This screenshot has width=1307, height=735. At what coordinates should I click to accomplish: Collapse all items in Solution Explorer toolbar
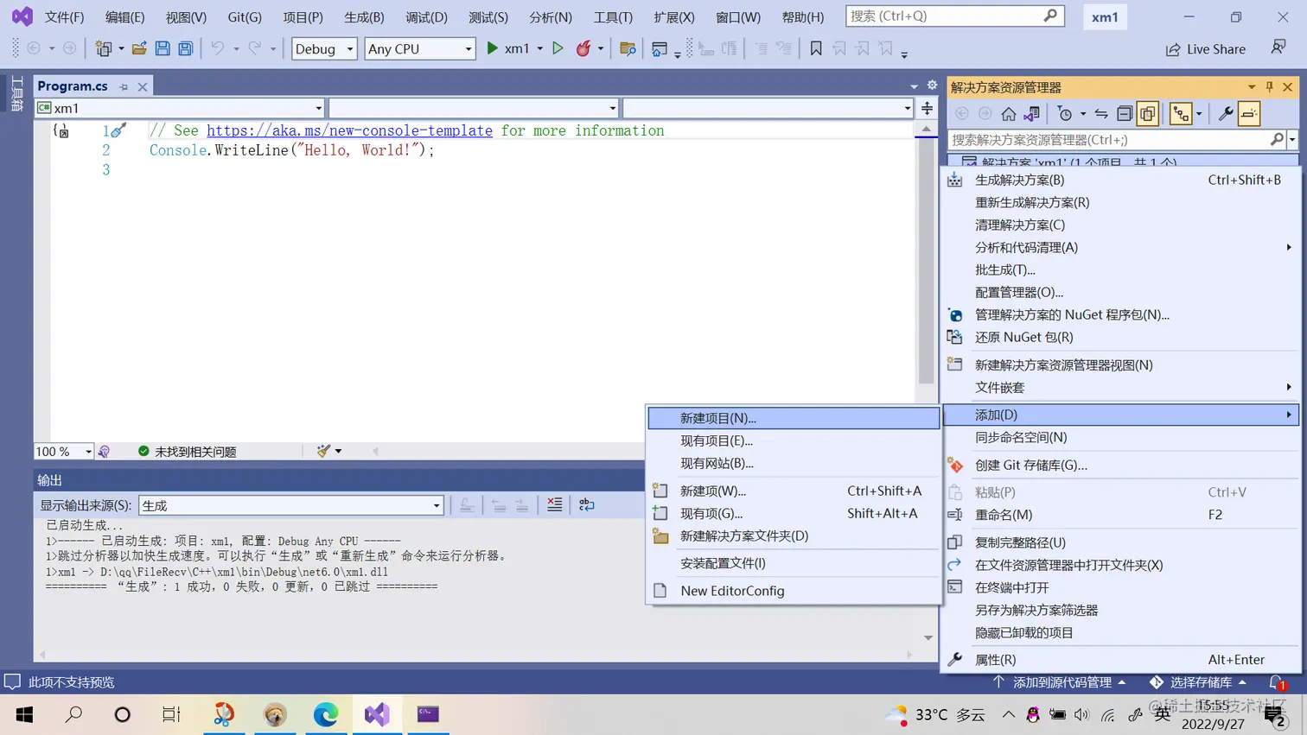[x=1125, y=114]
